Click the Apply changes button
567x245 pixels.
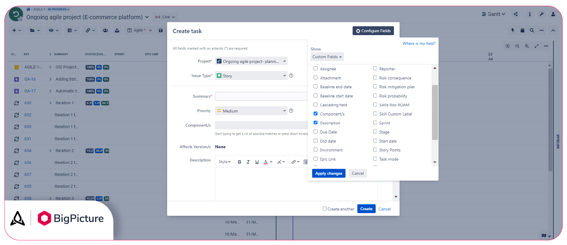[329, 173]
